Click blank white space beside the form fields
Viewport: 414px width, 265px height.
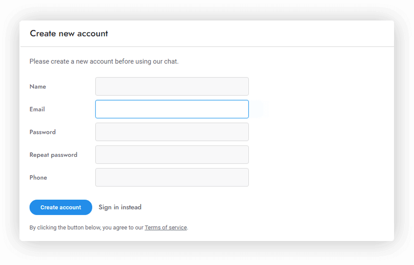pyautogui.click(x=322, y=143)
